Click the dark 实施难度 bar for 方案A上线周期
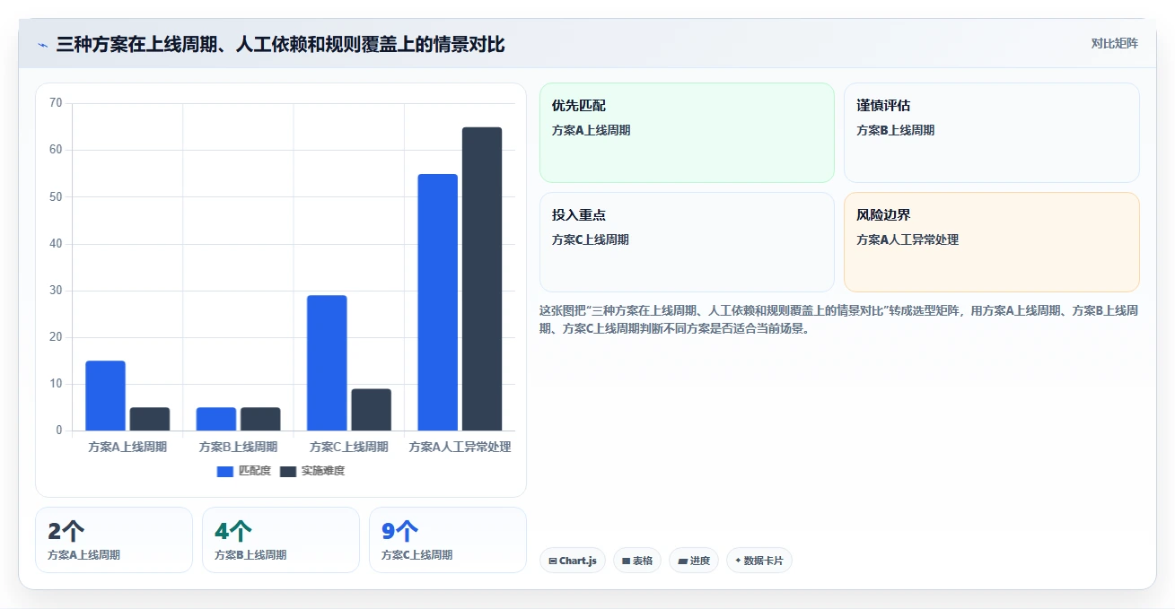Viewport: 1175px width, 609px height. (150, 419)
